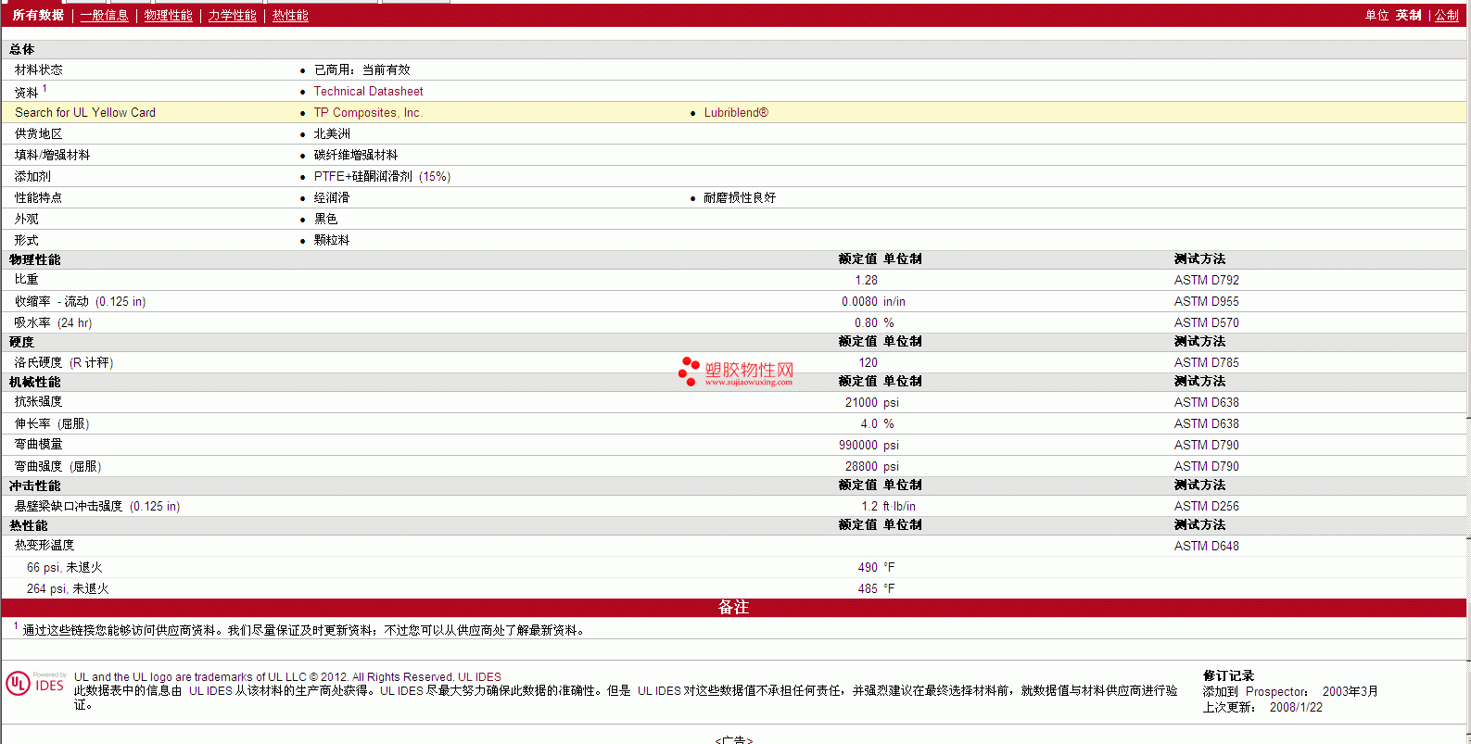Click the 21000 psi tensile value
1471x744 pixels.
pyautogui.click(x=871, y=403)
